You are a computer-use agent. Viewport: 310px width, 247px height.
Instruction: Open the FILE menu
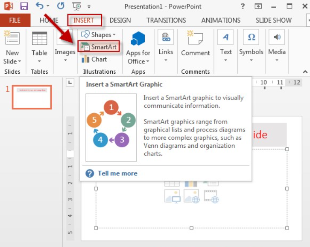15,20
